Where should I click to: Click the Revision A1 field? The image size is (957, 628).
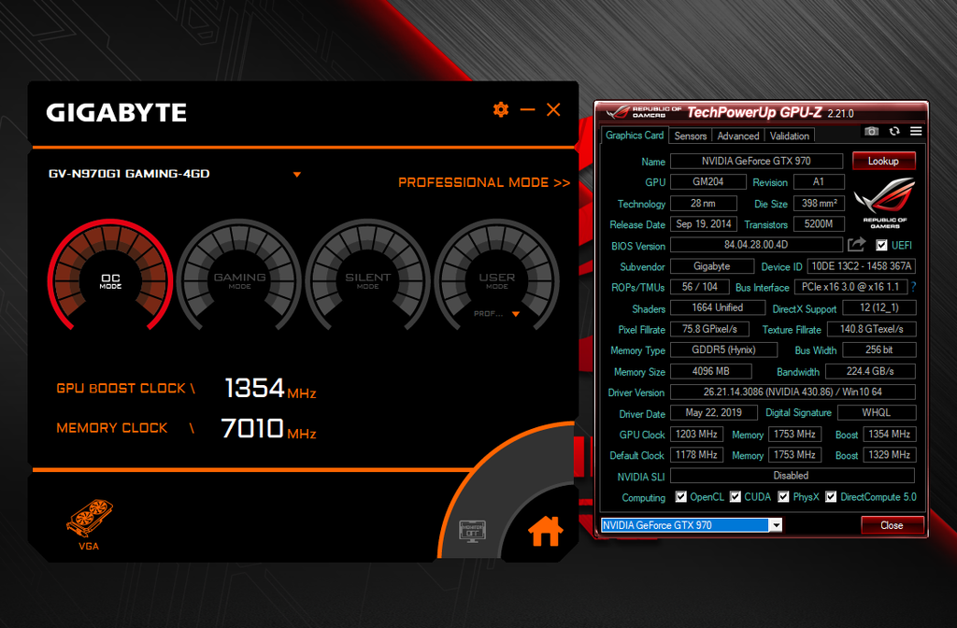(x=819, y=182)
